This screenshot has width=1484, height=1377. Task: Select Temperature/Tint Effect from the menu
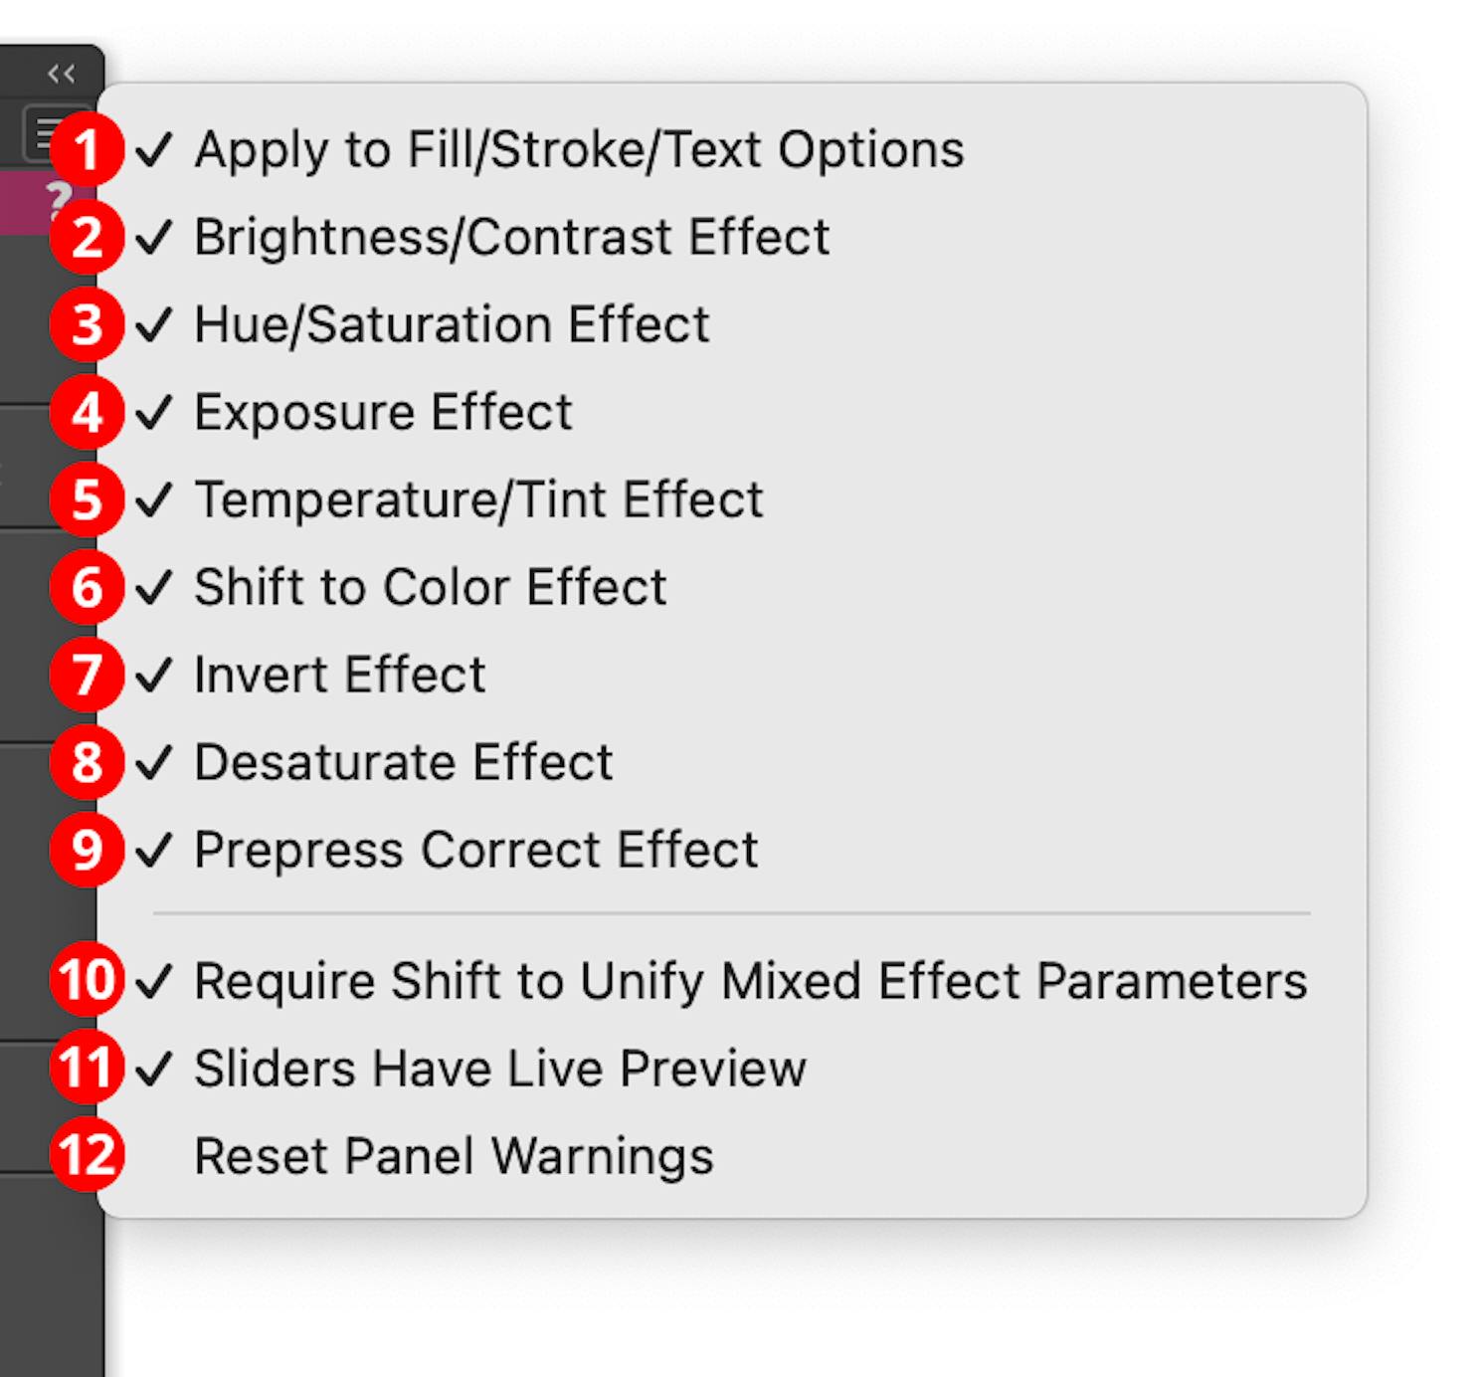click(478, 500)
